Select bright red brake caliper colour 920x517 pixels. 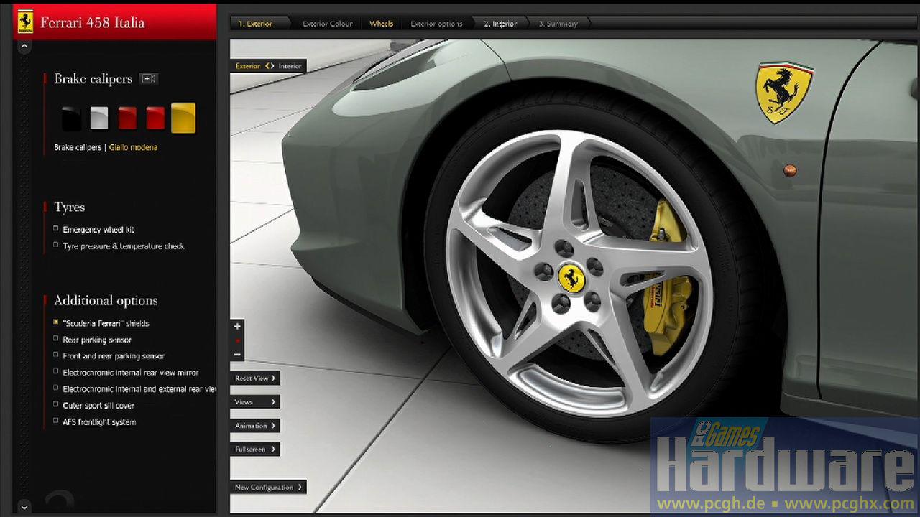coord(155,118)
